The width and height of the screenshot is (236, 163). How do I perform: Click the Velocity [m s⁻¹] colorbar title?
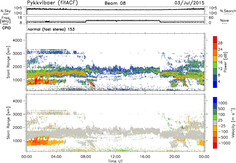point(233,123)
